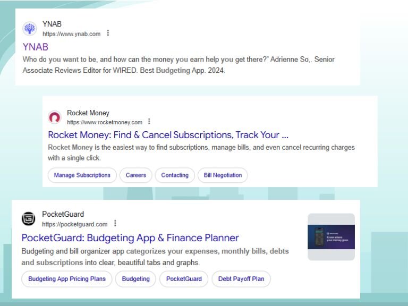Click the https://www.ynab.com URL text
Viewport: 408px width, 306px height.
(72, 34)
